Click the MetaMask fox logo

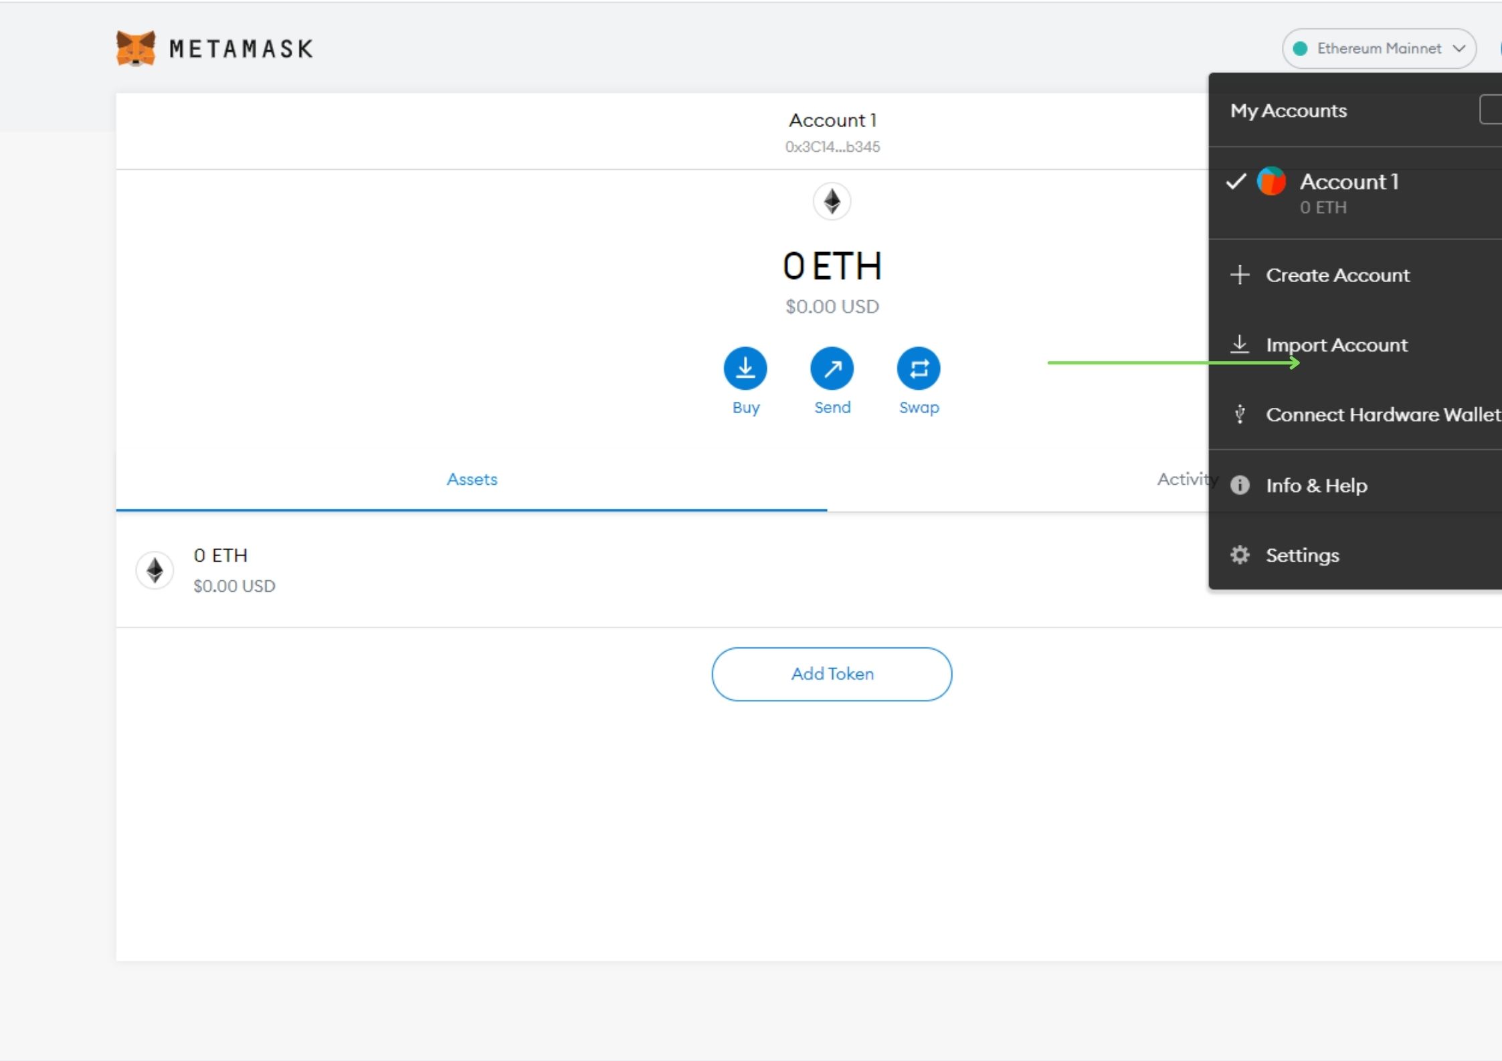coord(135,48)
